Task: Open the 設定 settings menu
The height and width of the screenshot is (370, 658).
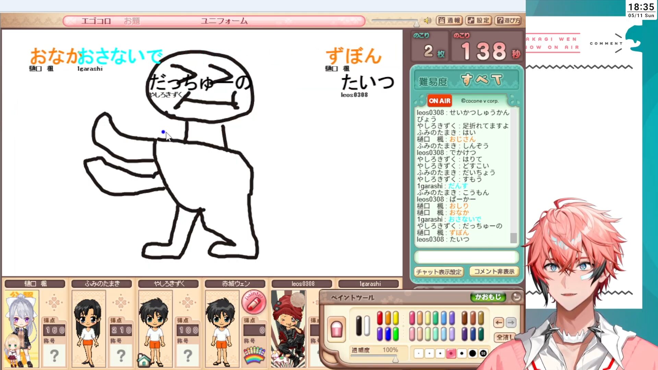Action: 479,21
